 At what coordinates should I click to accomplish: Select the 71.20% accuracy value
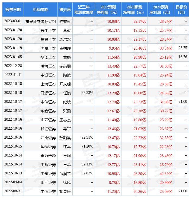click(87, 146)
